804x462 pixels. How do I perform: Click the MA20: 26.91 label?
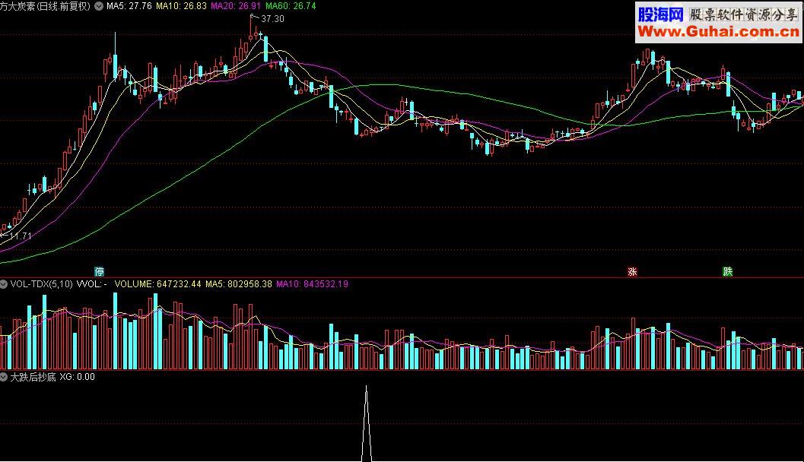coord(236,6)
